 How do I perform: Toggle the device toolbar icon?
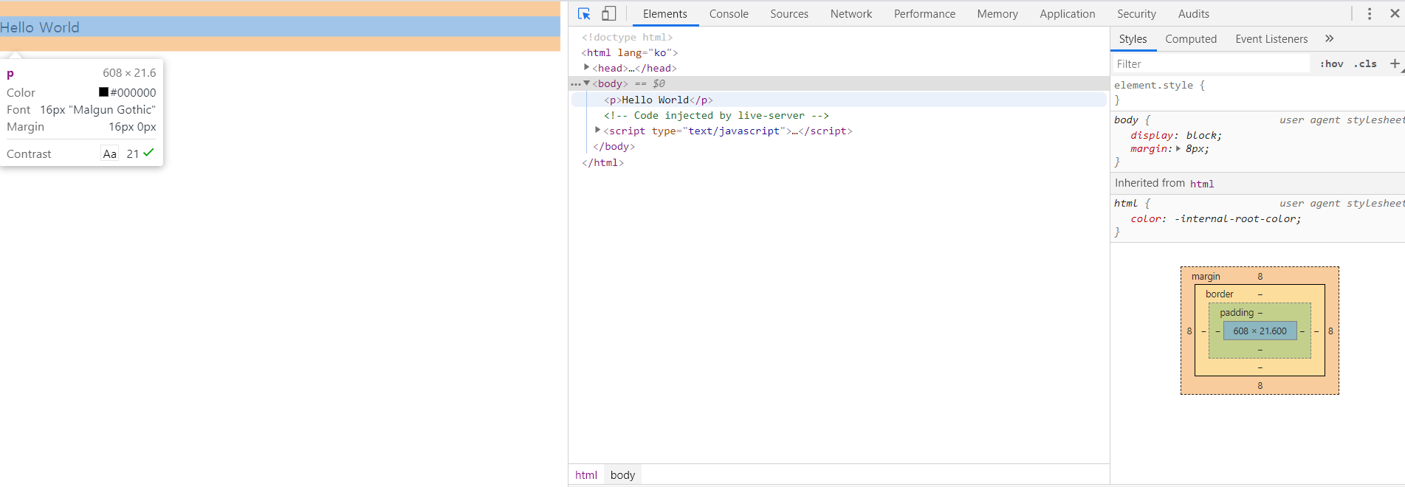tap(608, 13)
